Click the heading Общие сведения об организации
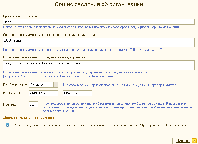Screen dimensions: 198x144 [x=99, y=4]
